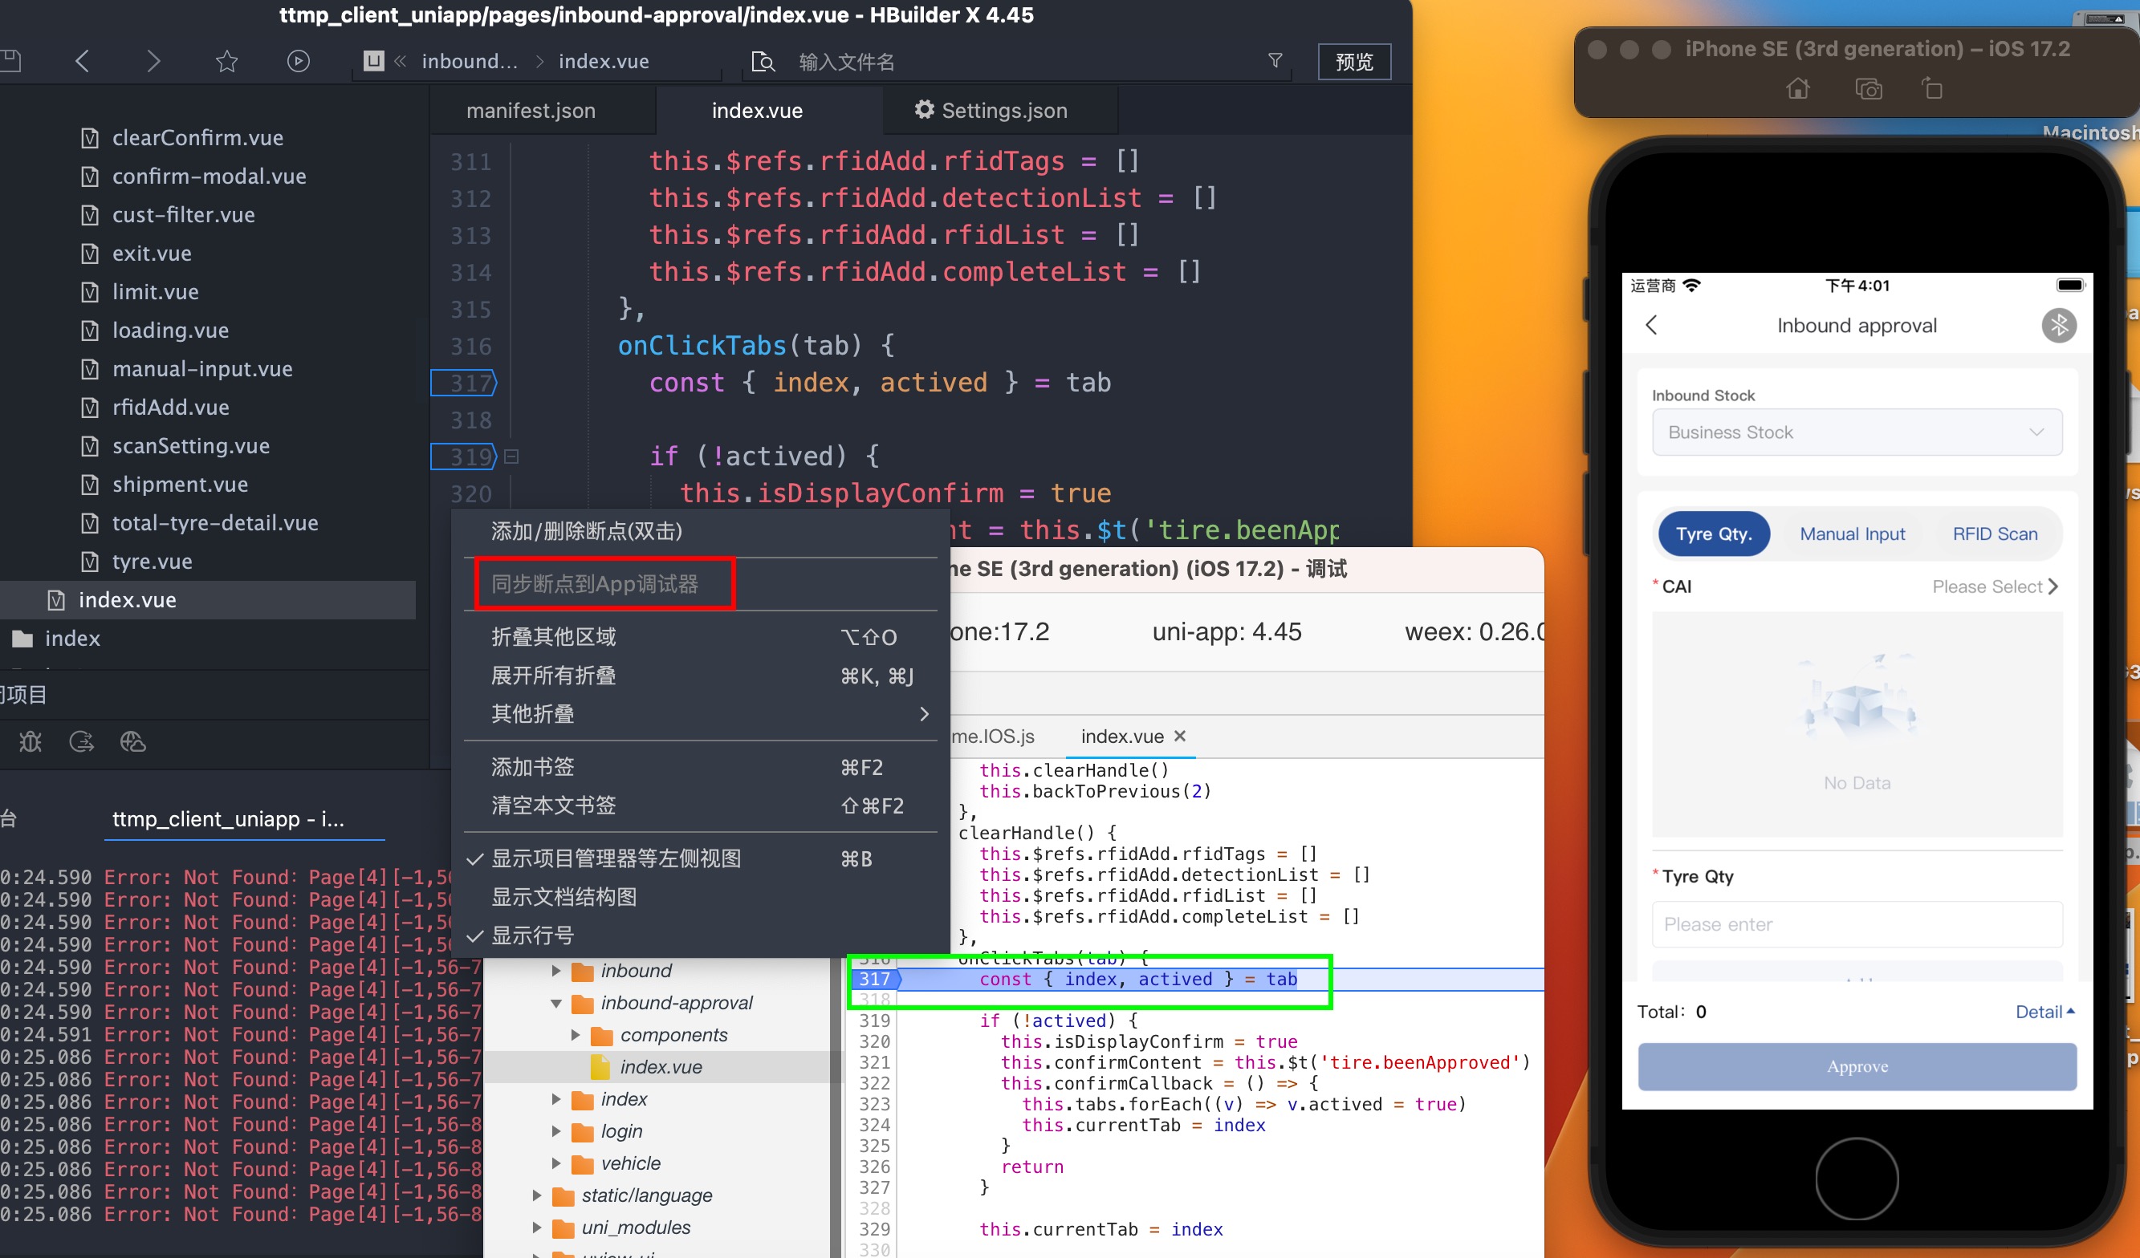Expand the static/language folder in debugger tree
This screenshot has height=1258, width=2140.
(x=537, y=1195)
